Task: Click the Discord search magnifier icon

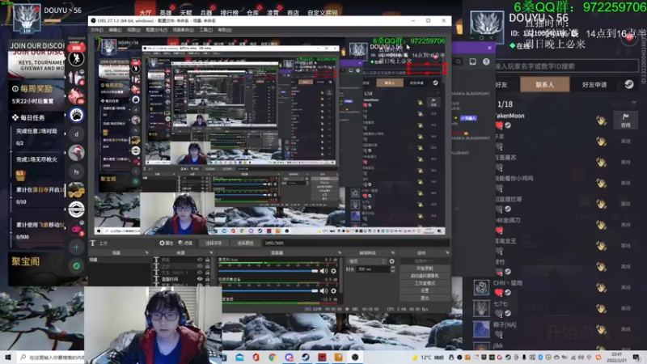Action: 459,62
